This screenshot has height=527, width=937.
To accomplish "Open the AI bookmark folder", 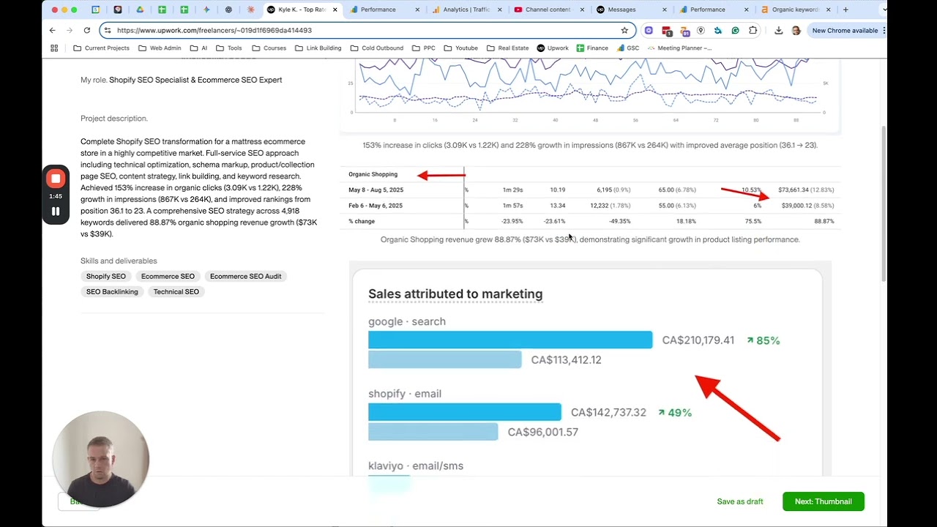I will click(x=198, y=48).
